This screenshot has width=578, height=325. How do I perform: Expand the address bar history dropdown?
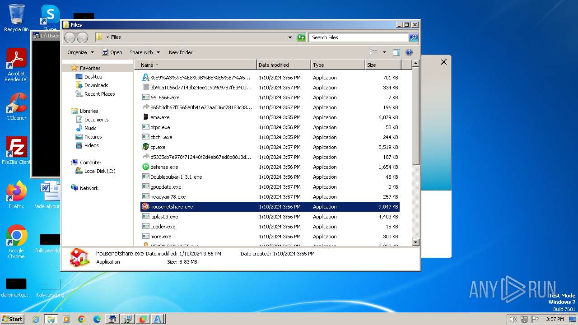pos(290,37)
